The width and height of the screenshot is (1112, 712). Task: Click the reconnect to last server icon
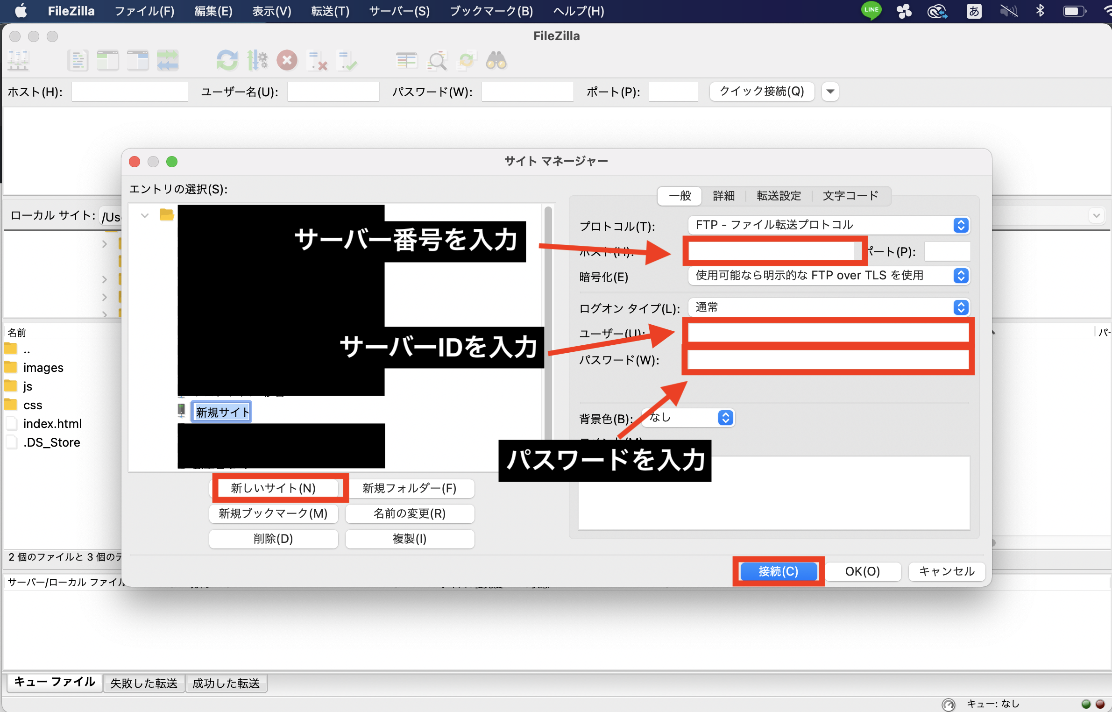click(x=347, y=61)
